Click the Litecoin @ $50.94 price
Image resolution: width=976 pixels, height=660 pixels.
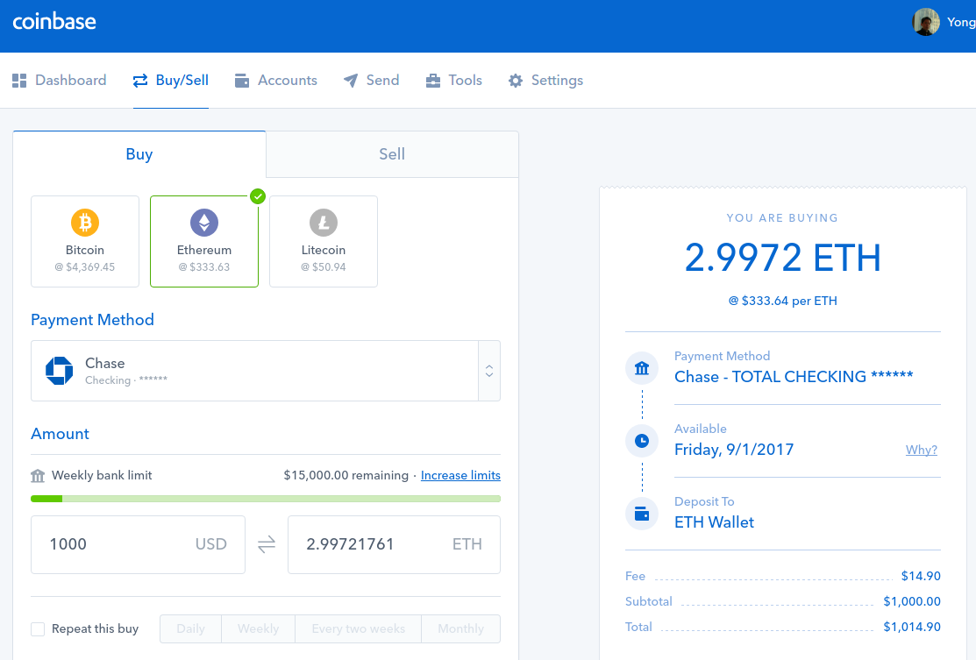324,266
